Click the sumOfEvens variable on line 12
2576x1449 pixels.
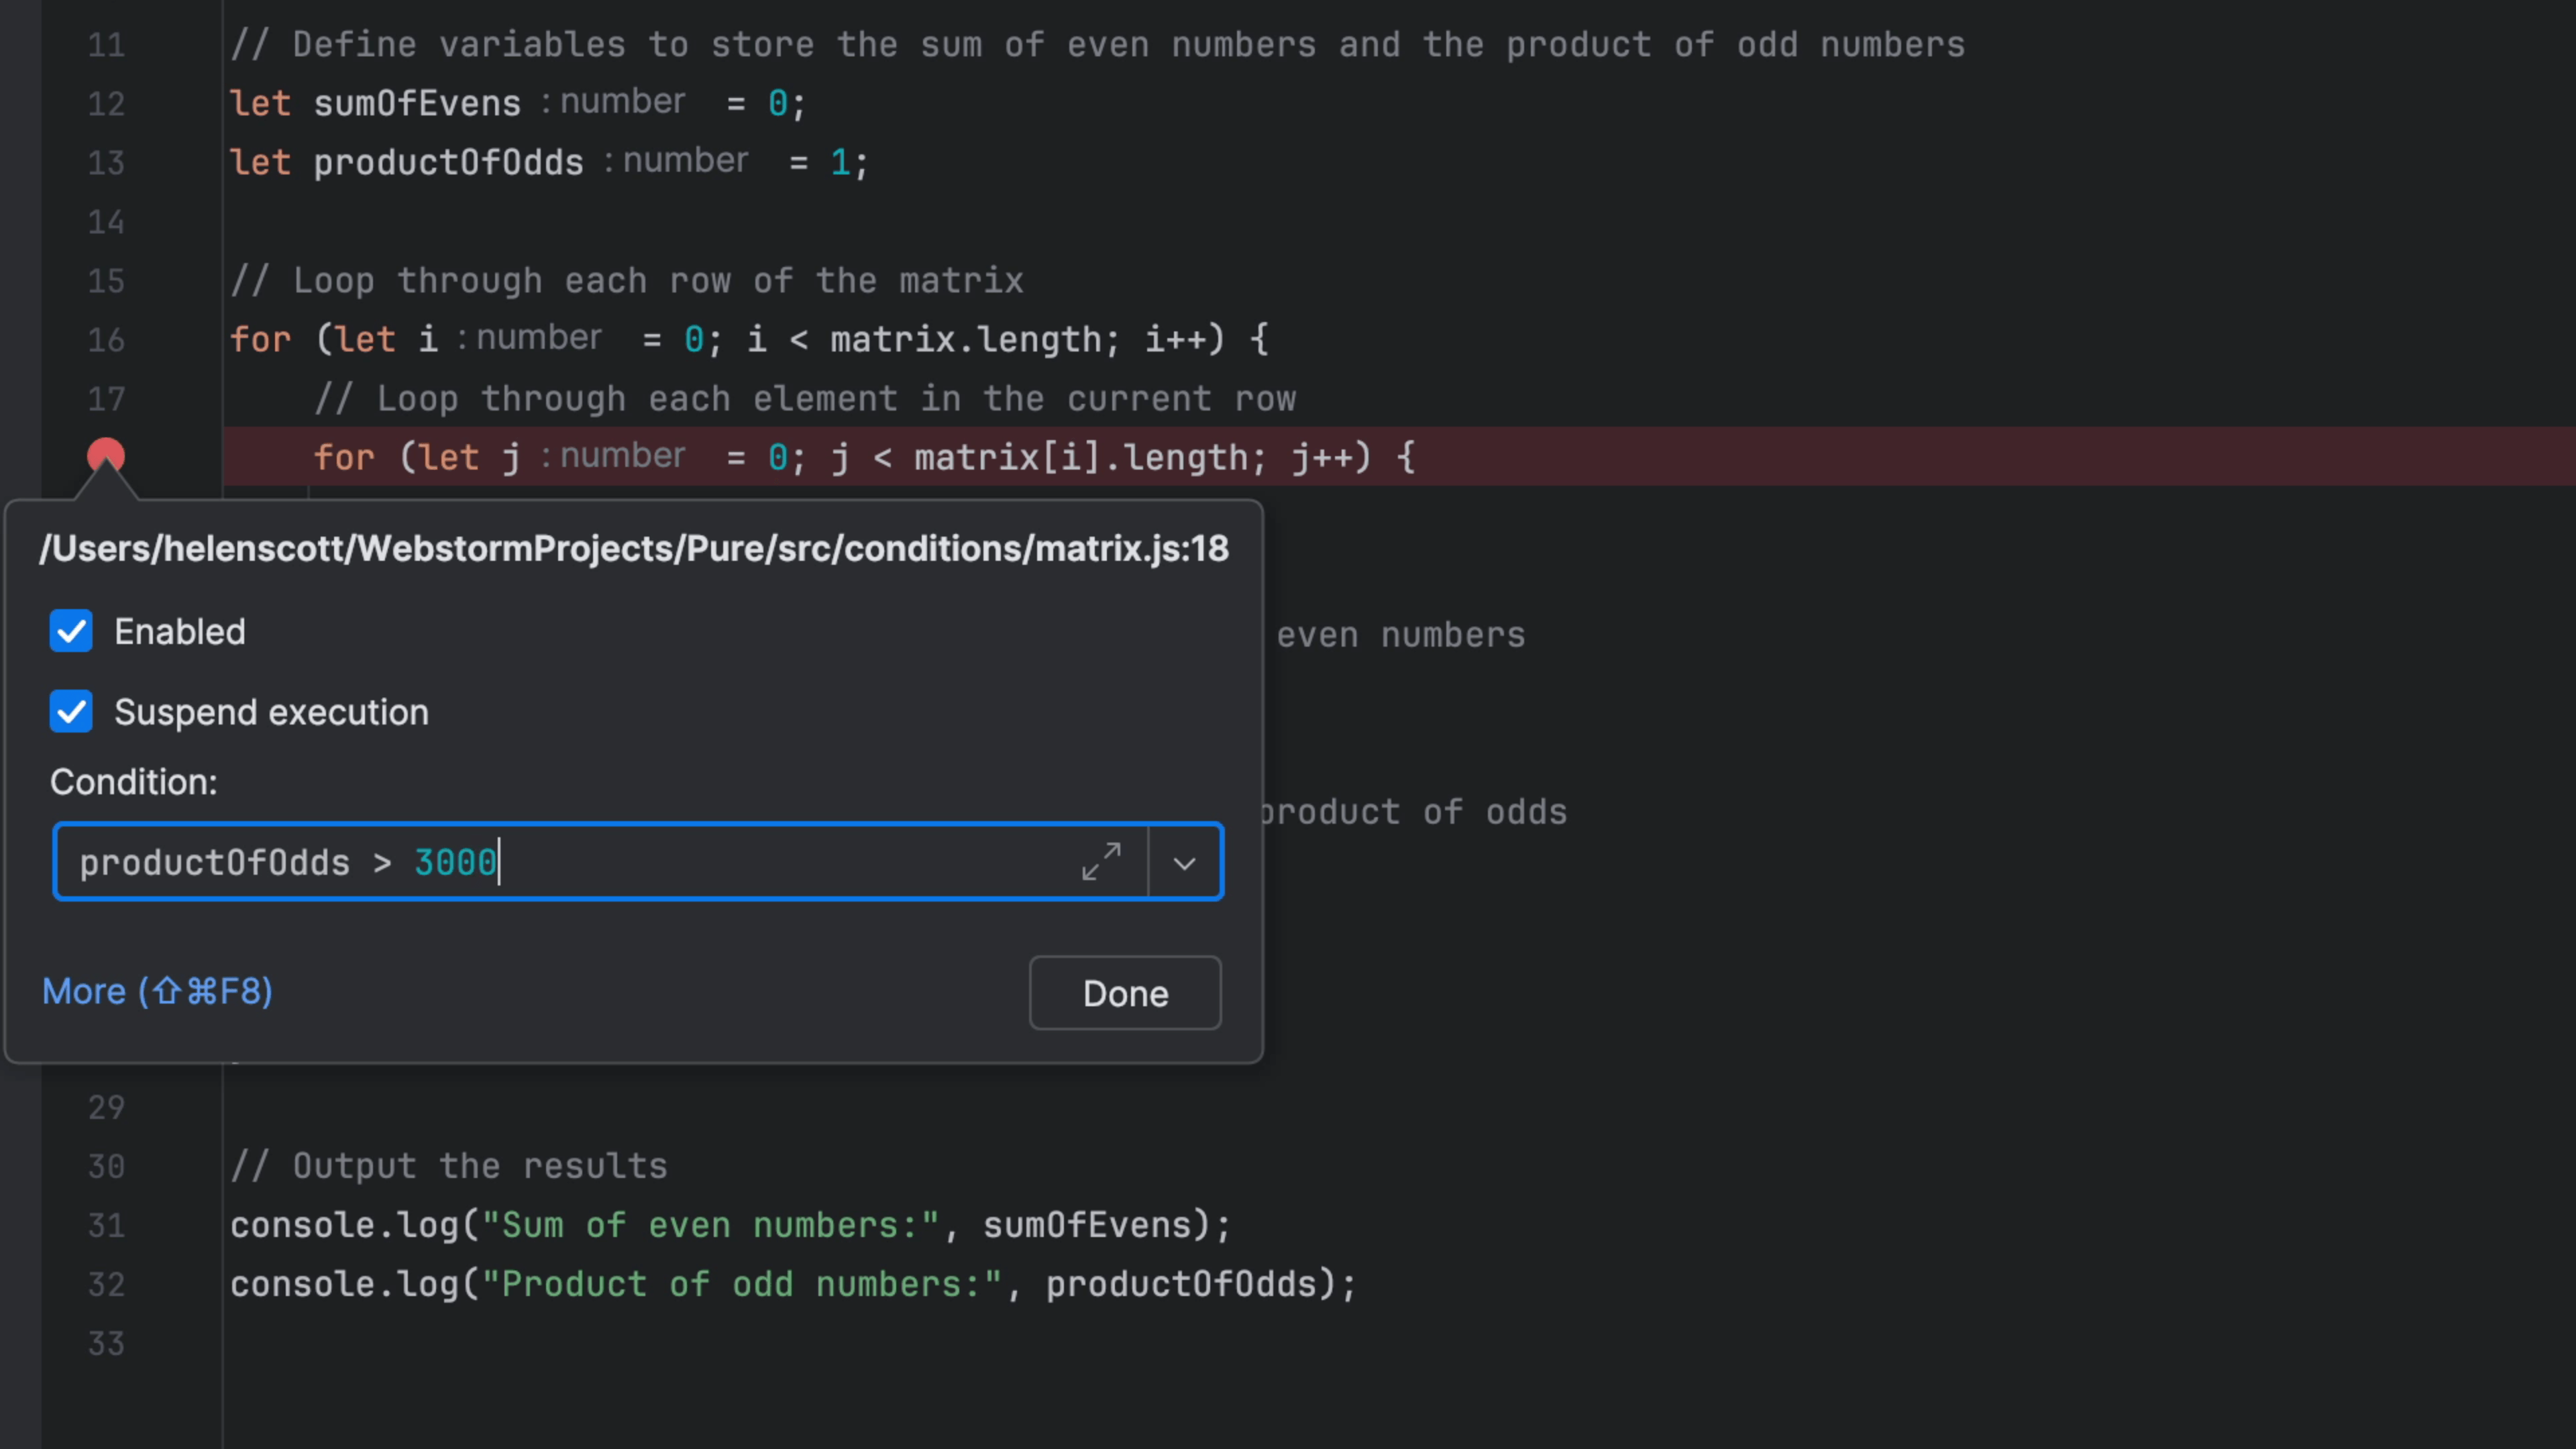point(417,104)
